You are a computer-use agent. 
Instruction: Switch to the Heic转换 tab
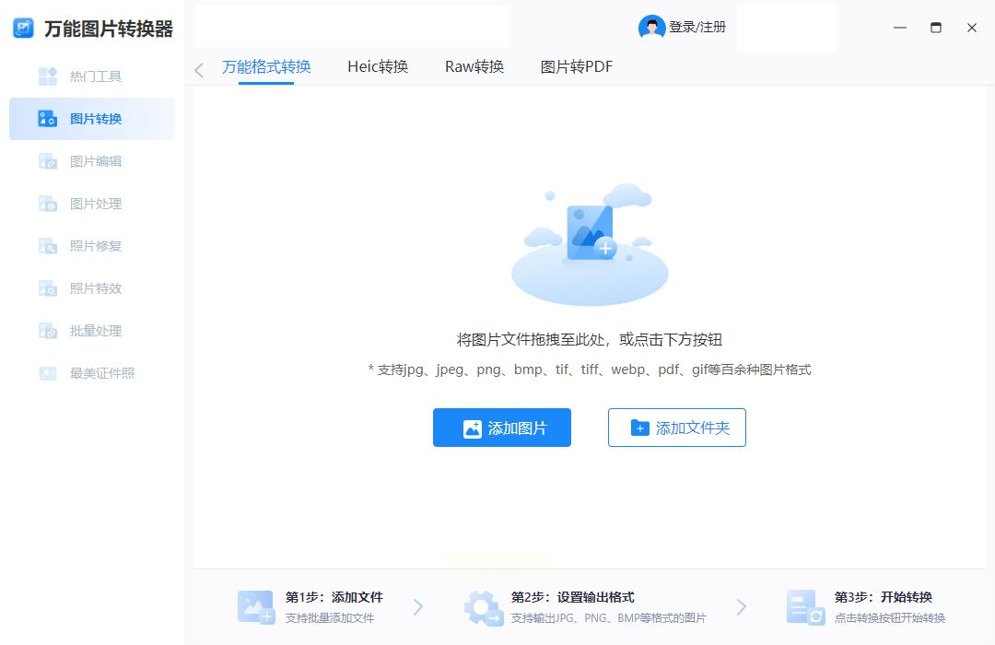(378, 66)
